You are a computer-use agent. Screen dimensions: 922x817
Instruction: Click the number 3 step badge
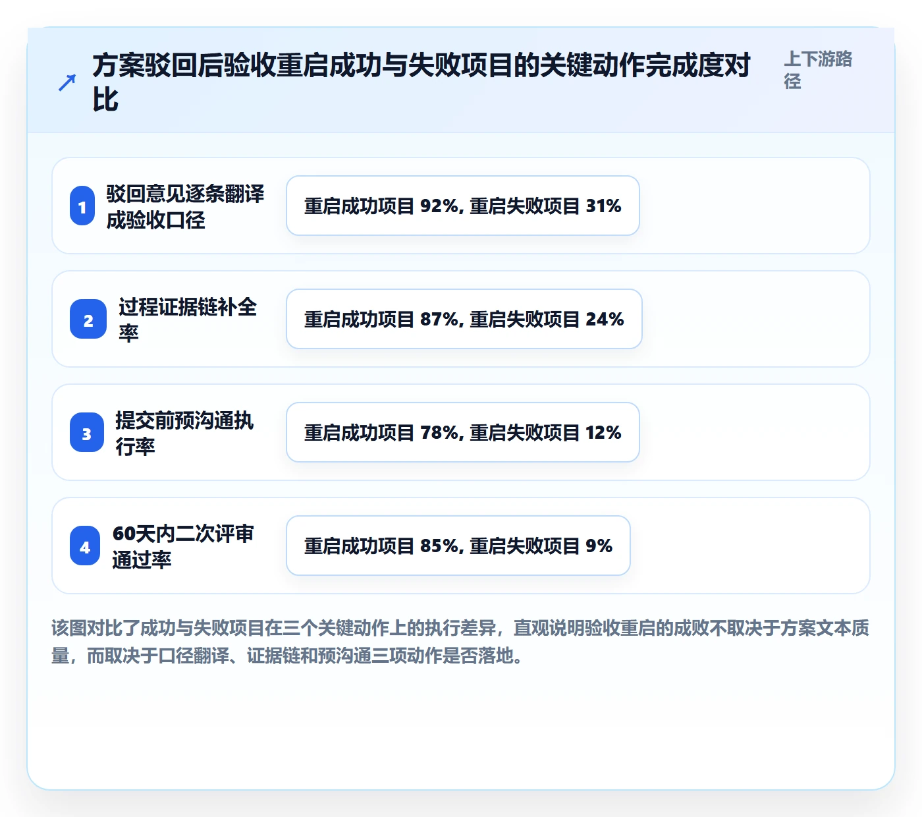coord(87,432)
